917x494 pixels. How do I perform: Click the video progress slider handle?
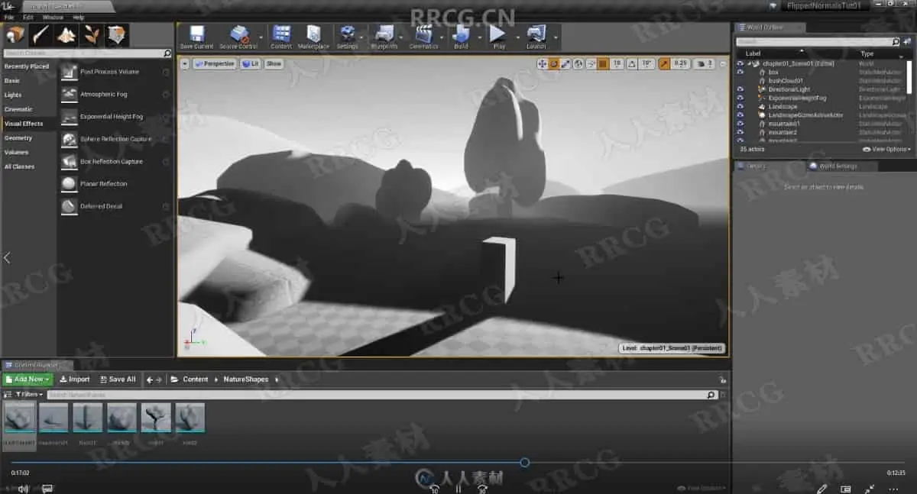tap(525, 462)
